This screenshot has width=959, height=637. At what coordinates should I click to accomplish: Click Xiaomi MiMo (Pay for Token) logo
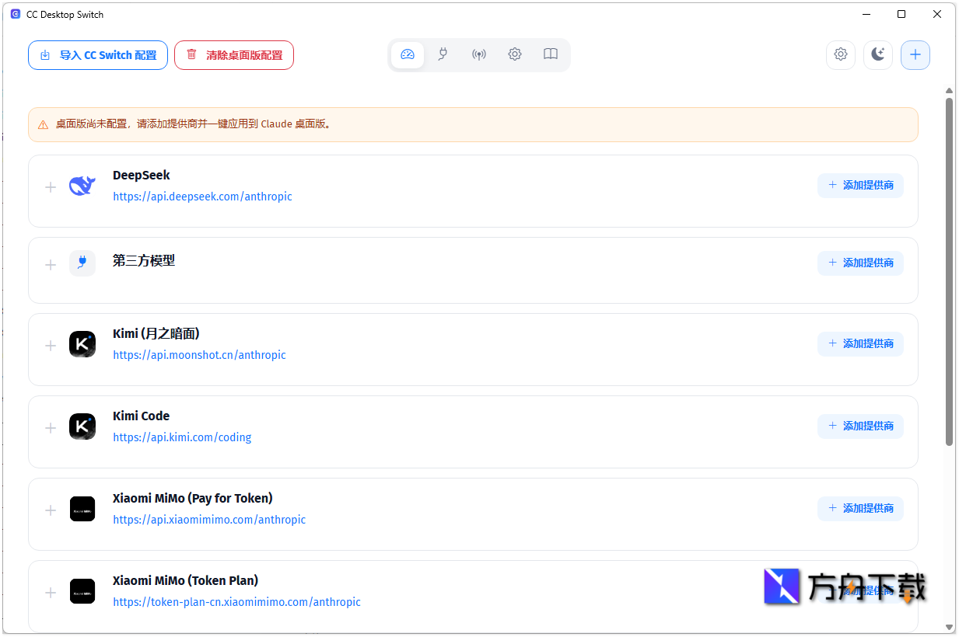tap(82, 509)
